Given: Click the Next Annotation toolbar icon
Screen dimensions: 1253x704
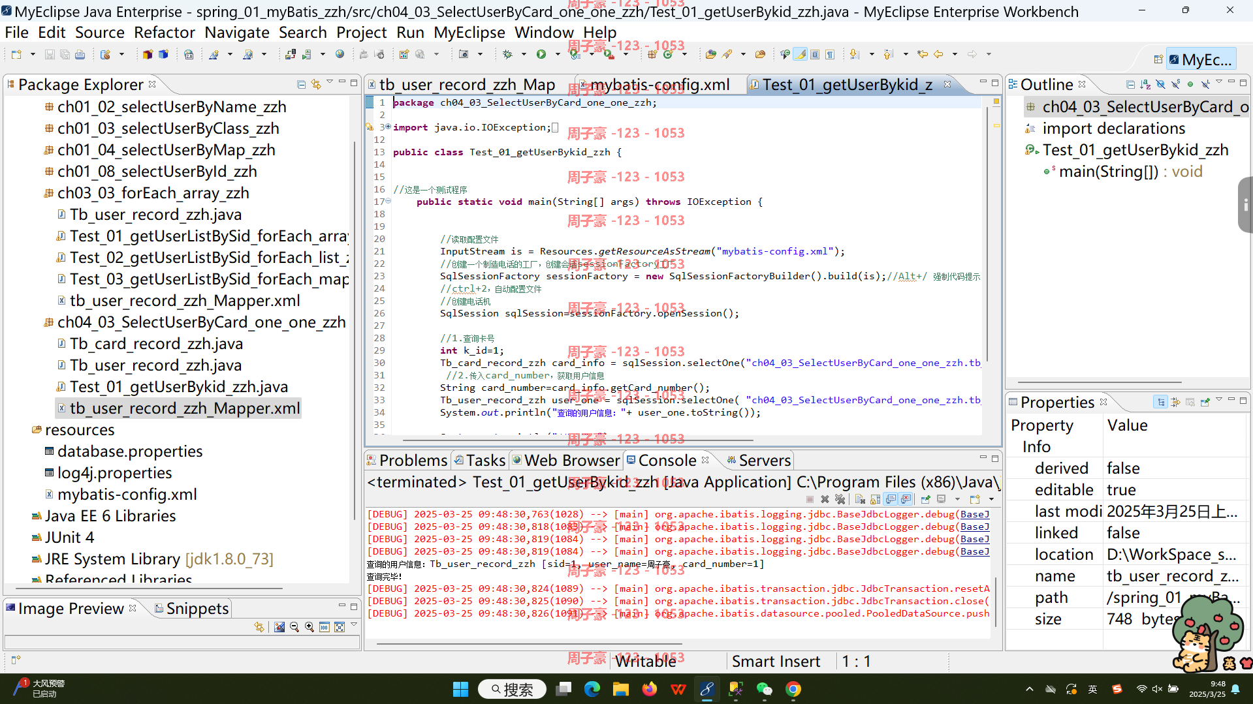Looking at the screenshot, I should pyautogui.click(x=854, y=55).
